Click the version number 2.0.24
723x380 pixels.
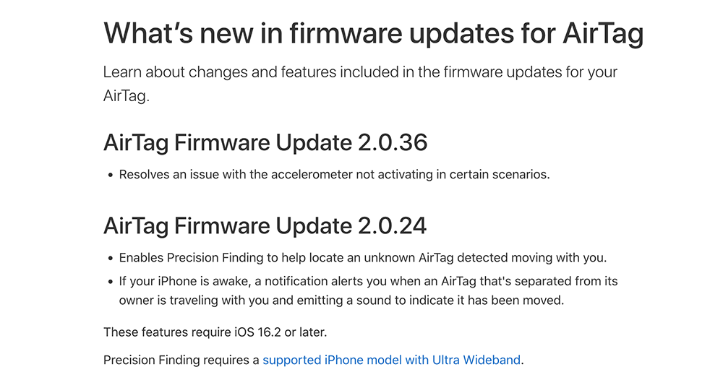coord(393,225)
